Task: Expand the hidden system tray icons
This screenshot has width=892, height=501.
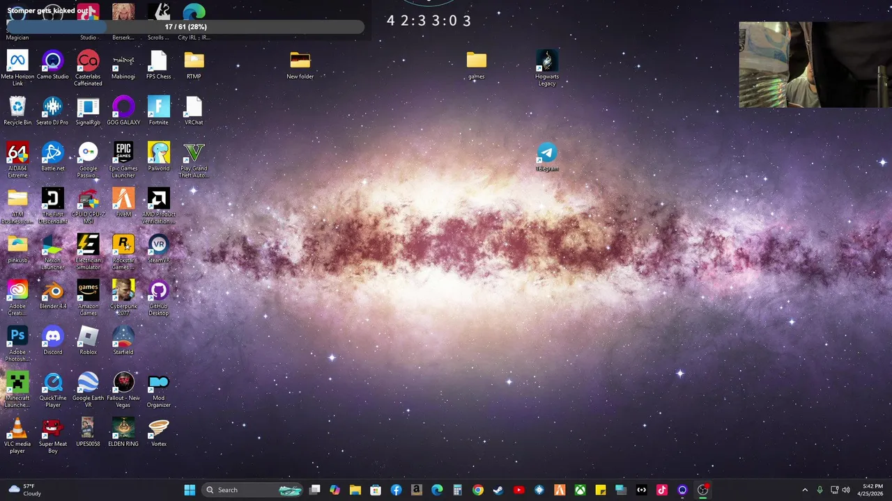Action: click(805, 490)
